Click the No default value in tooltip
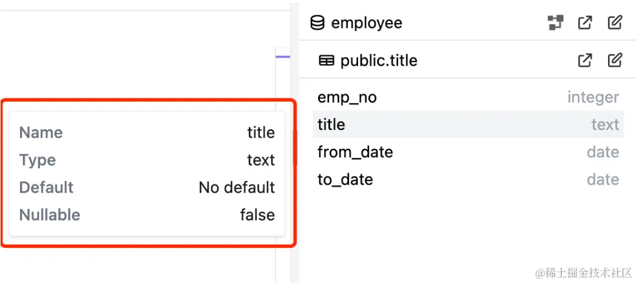 click(x=237, y=188)
